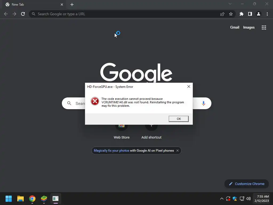Screen dimensions: 273x205
Task: Open Gmail link
Action: pos(235,27)
